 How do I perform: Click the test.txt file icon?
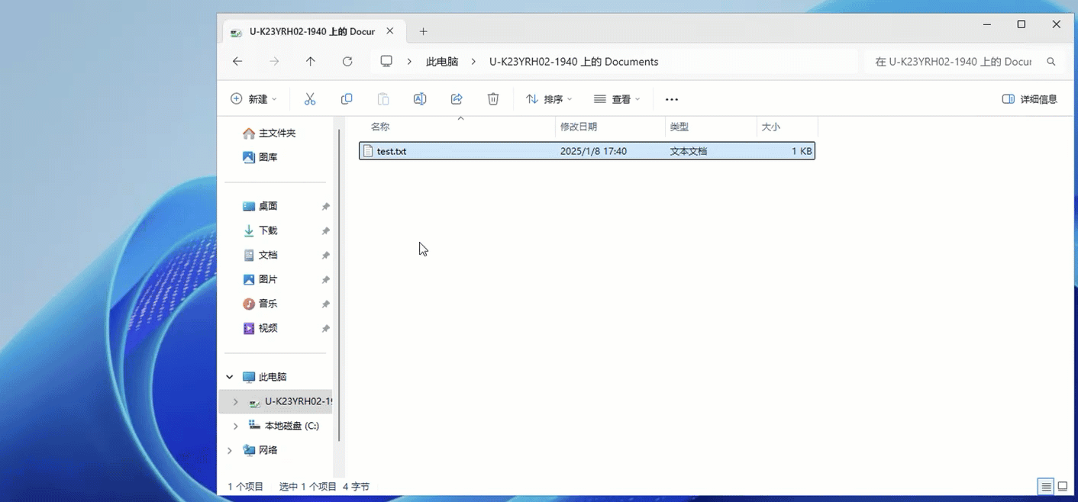pos(368,151)
